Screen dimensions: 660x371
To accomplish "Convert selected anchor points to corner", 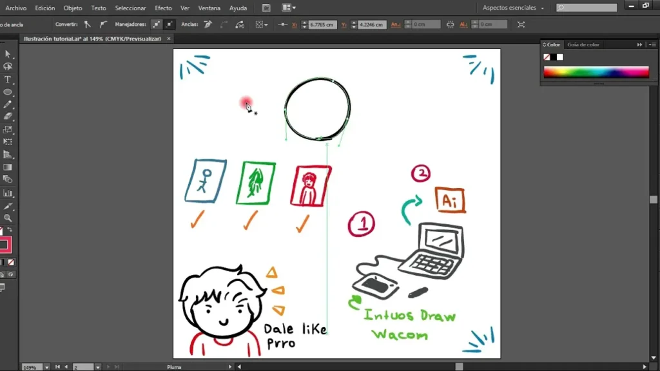I will tap(88, 24).
